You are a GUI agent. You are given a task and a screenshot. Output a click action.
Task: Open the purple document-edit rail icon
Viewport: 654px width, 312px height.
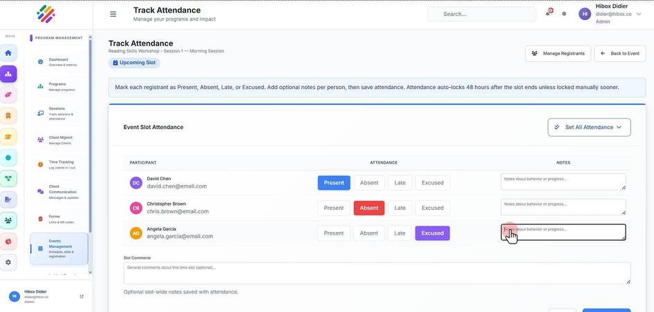(x=8, y=199)
